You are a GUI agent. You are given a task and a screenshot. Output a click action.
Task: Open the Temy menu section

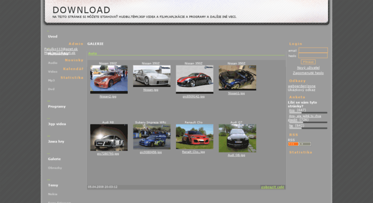[x=53, y=185]
